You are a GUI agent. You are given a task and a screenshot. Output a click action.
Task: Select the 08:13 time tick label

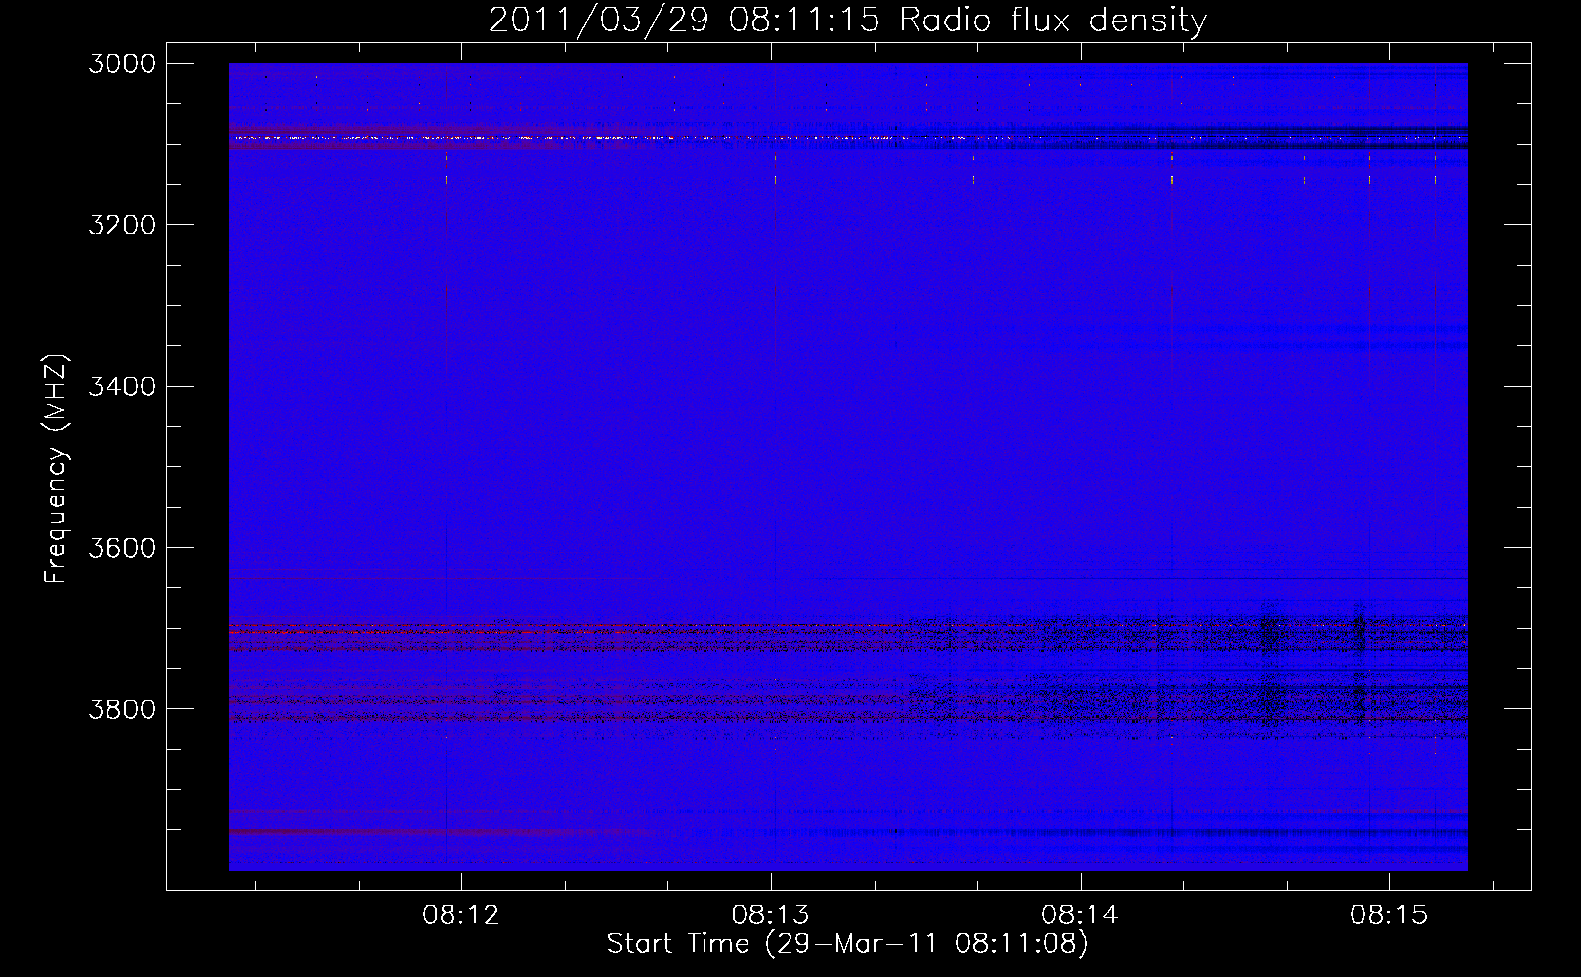[x=771, y=914]
